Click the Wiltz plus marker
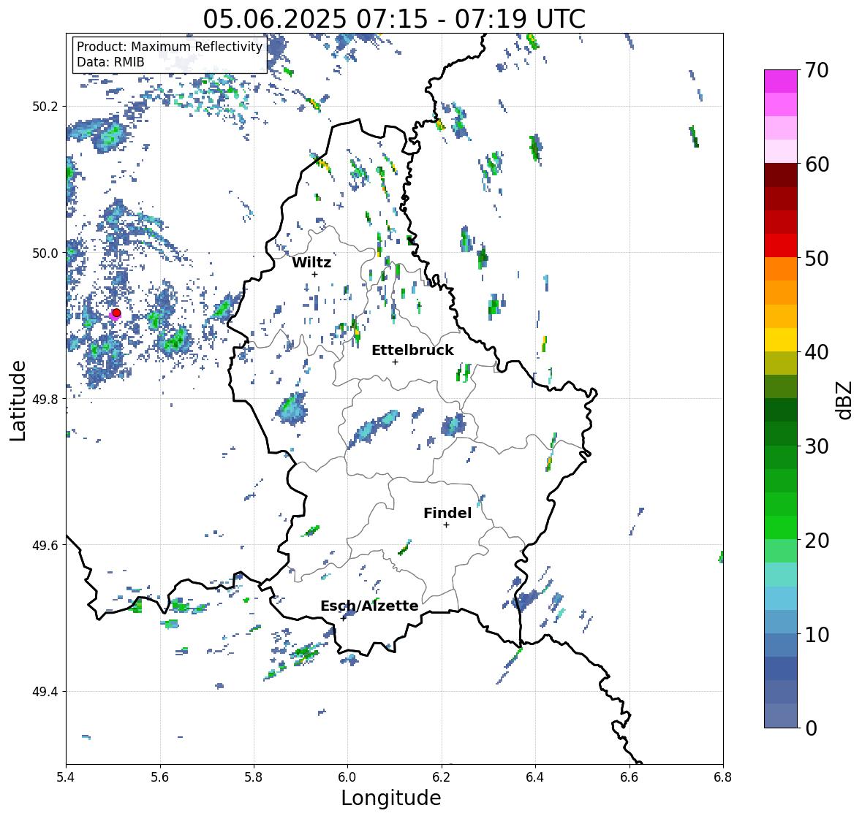Screen dimensions: 862x816 [x=314, y=274]
